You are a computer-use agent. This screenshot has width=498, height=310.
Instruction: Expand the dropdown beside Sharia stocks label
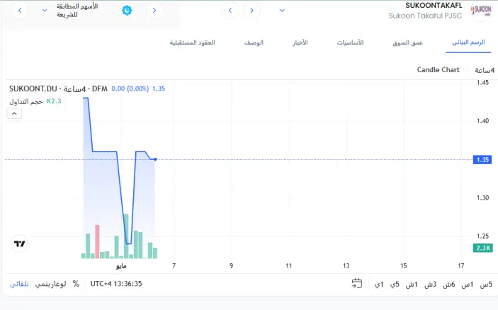45,11
